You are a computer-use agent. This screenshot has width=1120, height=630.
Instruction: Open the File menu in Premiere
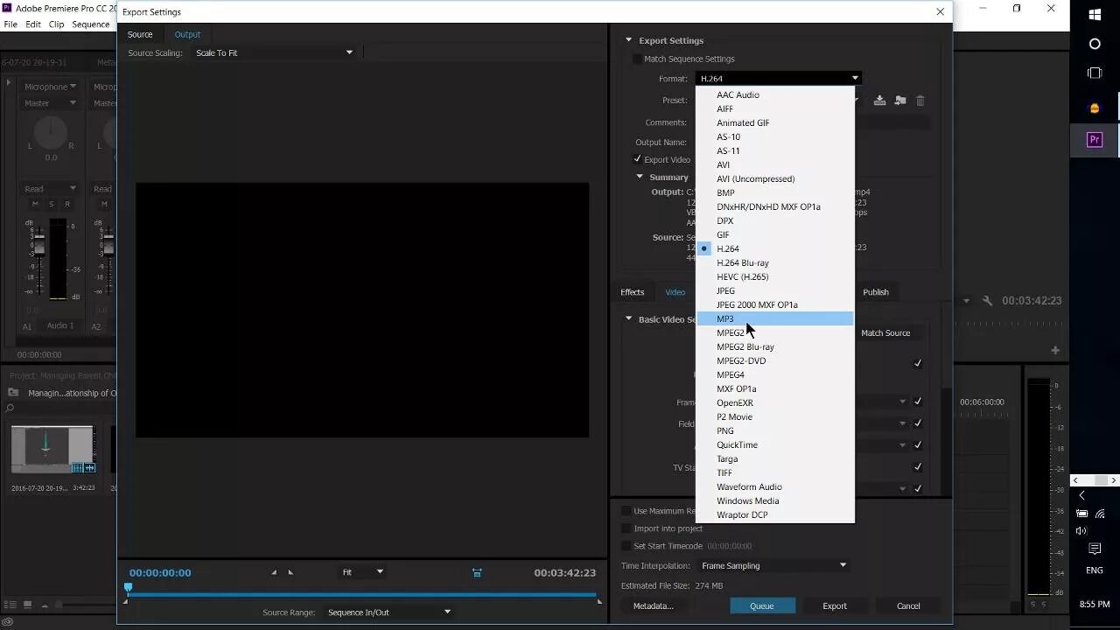(x=10, y=24)
